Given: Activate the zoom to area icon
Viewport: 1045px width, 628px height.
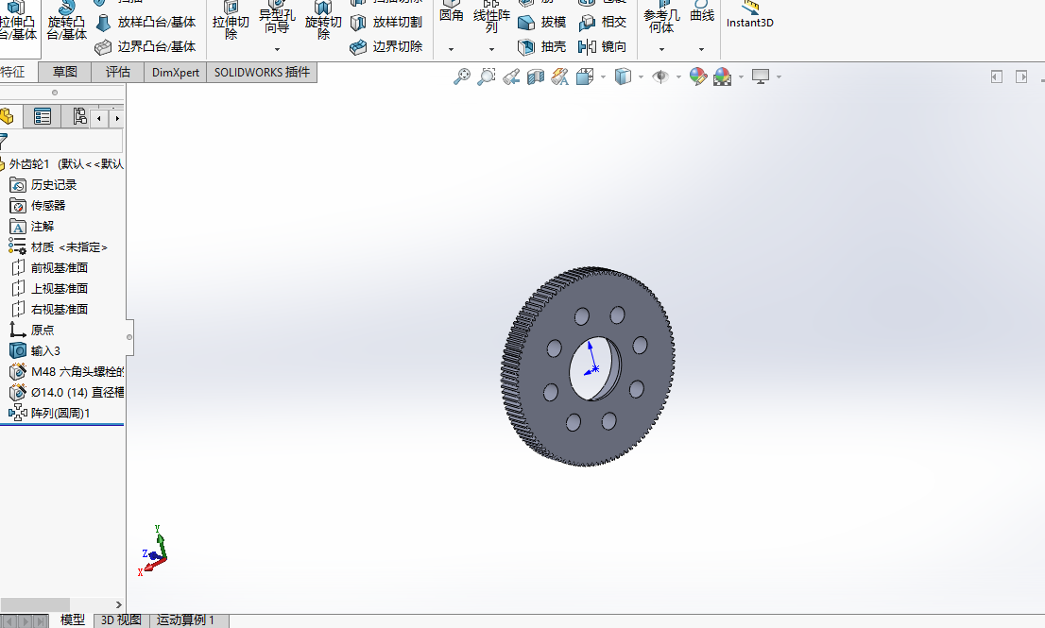Looking at the screenshot, I should (x=487, y=76).
